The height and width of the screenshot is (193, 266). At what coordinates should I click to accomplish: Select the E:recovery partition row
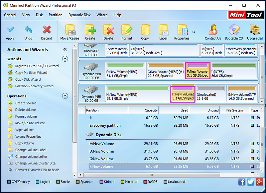[169, 125]
